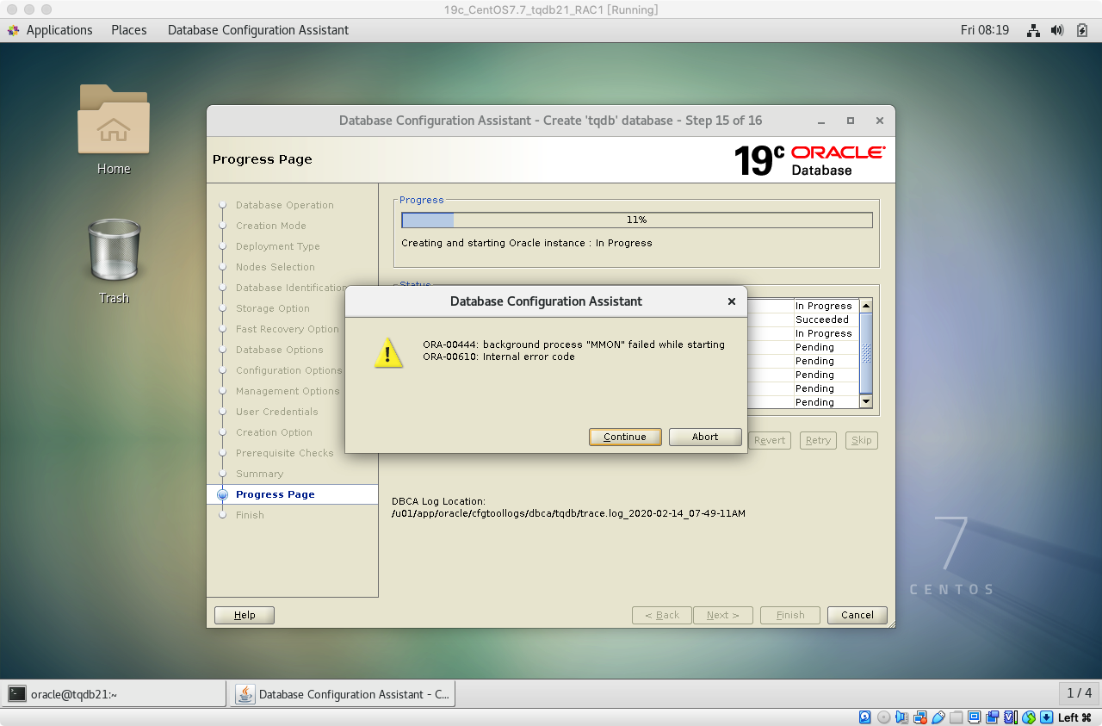
Task: Select the Creation Mode step
Action: point(271,226)
